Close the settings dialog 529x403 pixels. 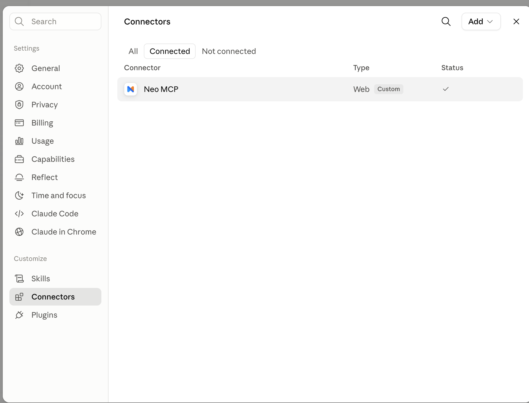point(516,21)
